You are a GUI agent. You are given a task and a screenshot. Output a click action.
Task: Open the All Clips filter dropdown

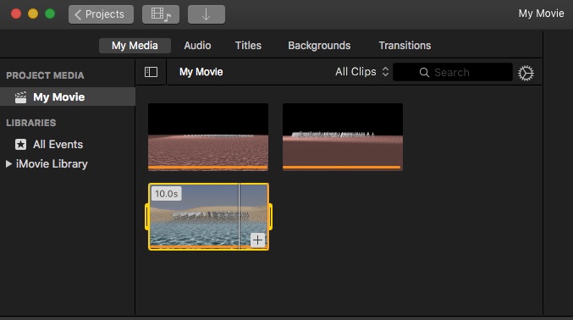tap(361, 72)
